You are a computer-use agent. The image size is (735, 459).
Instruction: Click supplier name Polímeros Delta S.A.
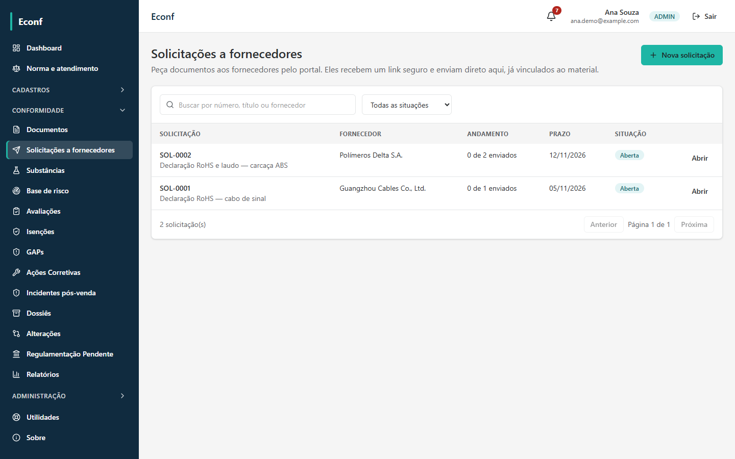(x=371, y=155)
